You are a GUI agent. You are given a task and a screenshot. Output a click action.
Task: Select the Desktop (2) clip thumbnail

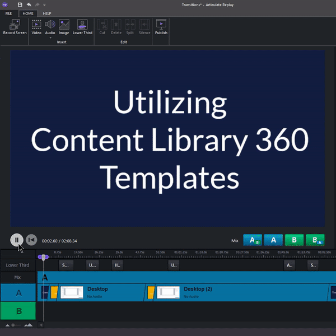click(x=168, y=292)
